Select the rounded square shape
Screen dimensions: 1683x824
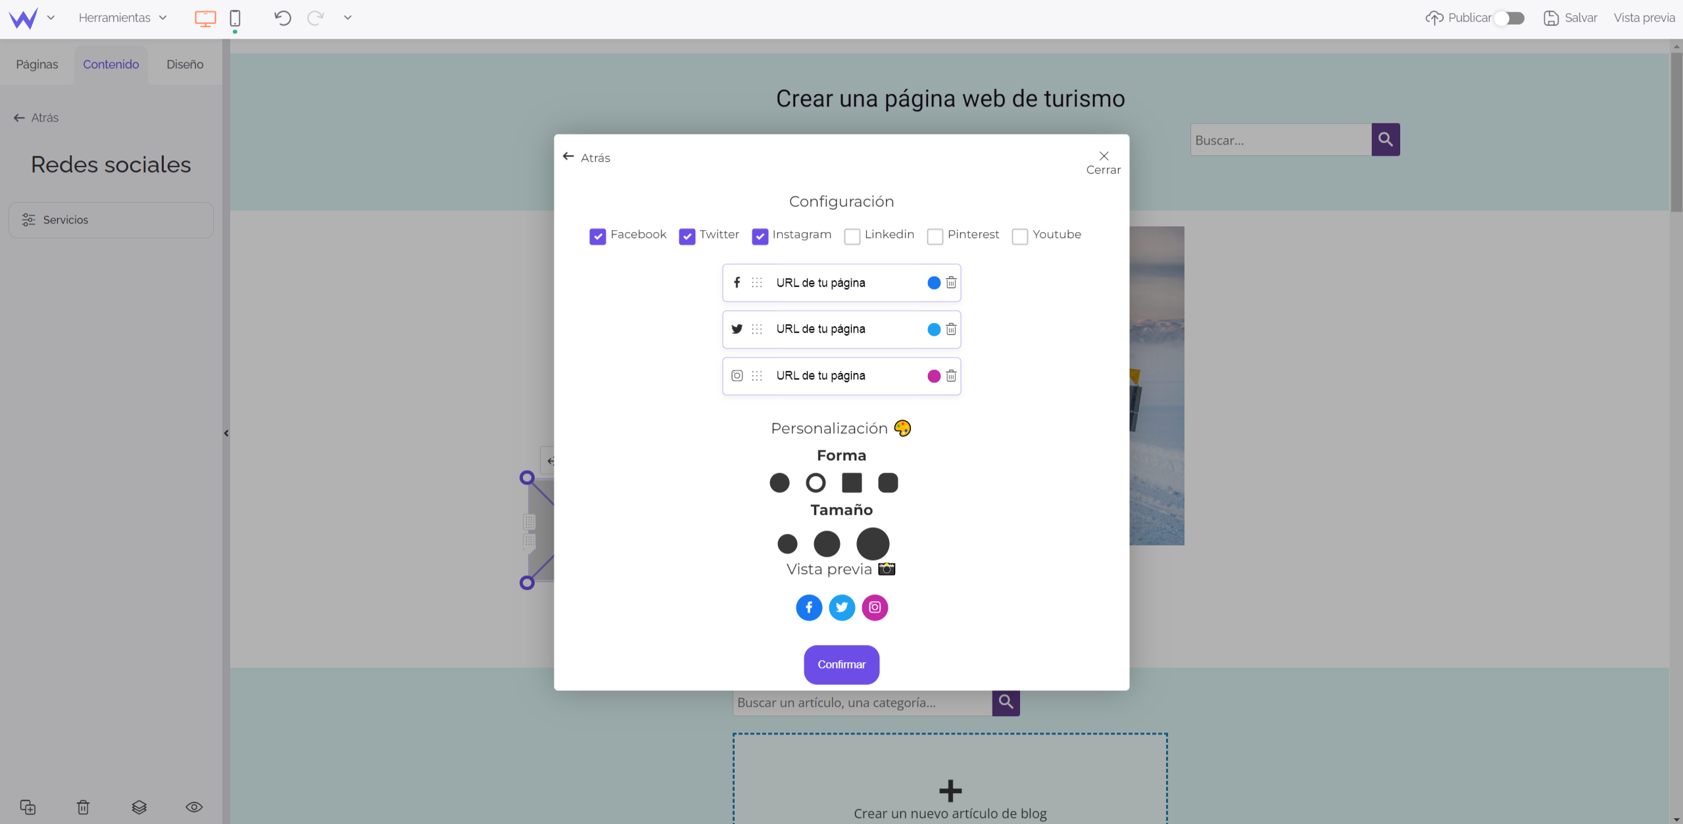(888, 483)
